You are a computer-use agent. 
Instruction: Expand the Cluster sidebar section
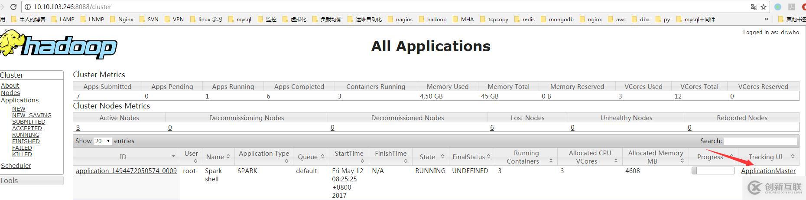pos(32,75)
